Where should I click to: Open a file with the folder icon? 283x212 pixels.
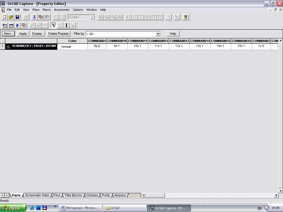click(11, 17)
